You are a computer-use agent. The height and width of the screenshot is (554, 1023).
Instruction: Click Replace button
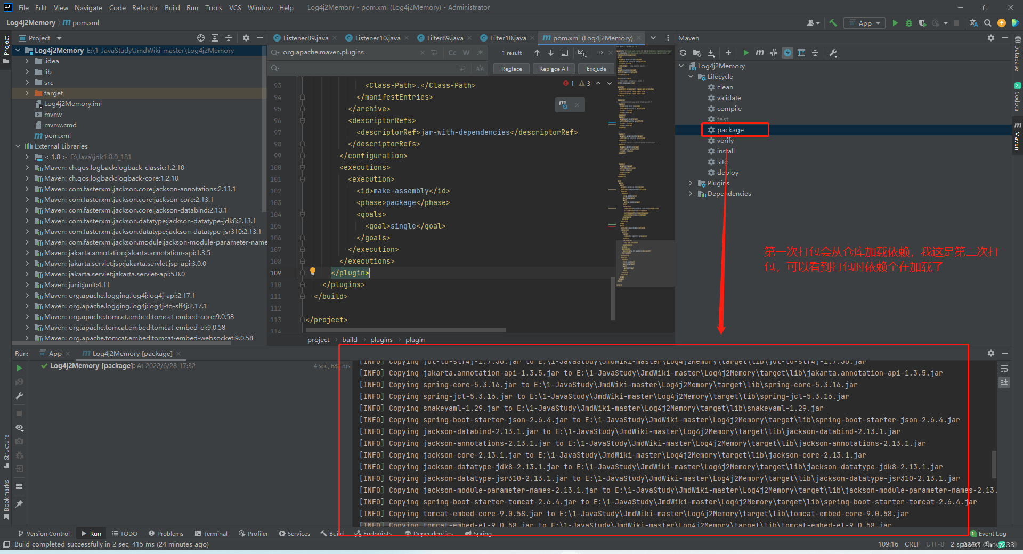tap(511, 69)
